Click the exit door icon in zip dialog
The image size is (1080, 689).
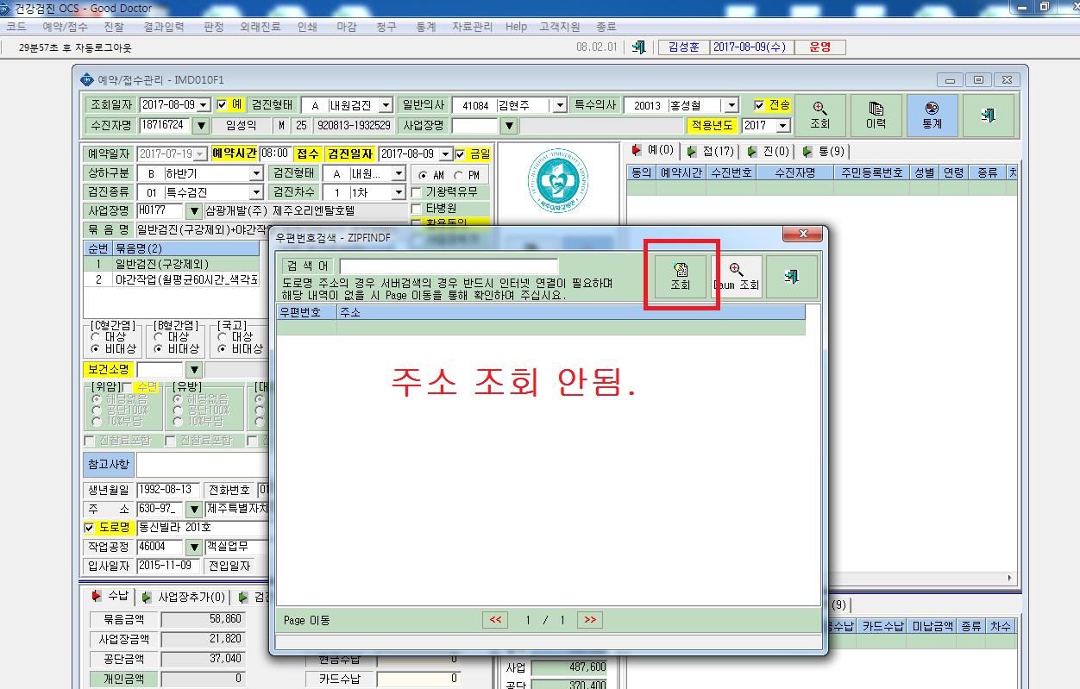coord(792,277)
